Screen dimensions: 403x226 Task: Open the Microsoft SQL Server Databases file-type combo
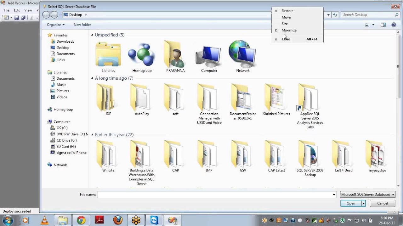click(368, 195)
